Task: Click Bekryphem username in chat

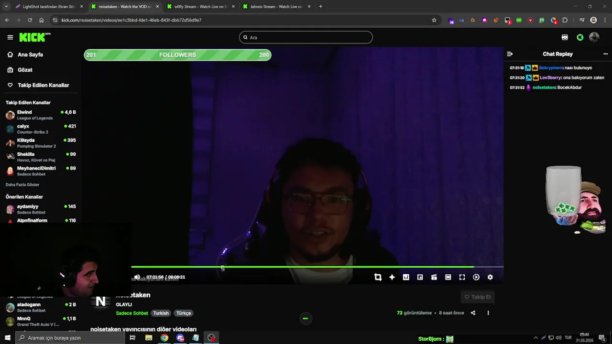Action: point(550,68)
